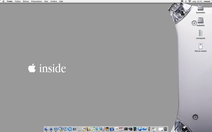
Task: Click the clock showing sam. 21:41
Action: click(x=197, y=1)
